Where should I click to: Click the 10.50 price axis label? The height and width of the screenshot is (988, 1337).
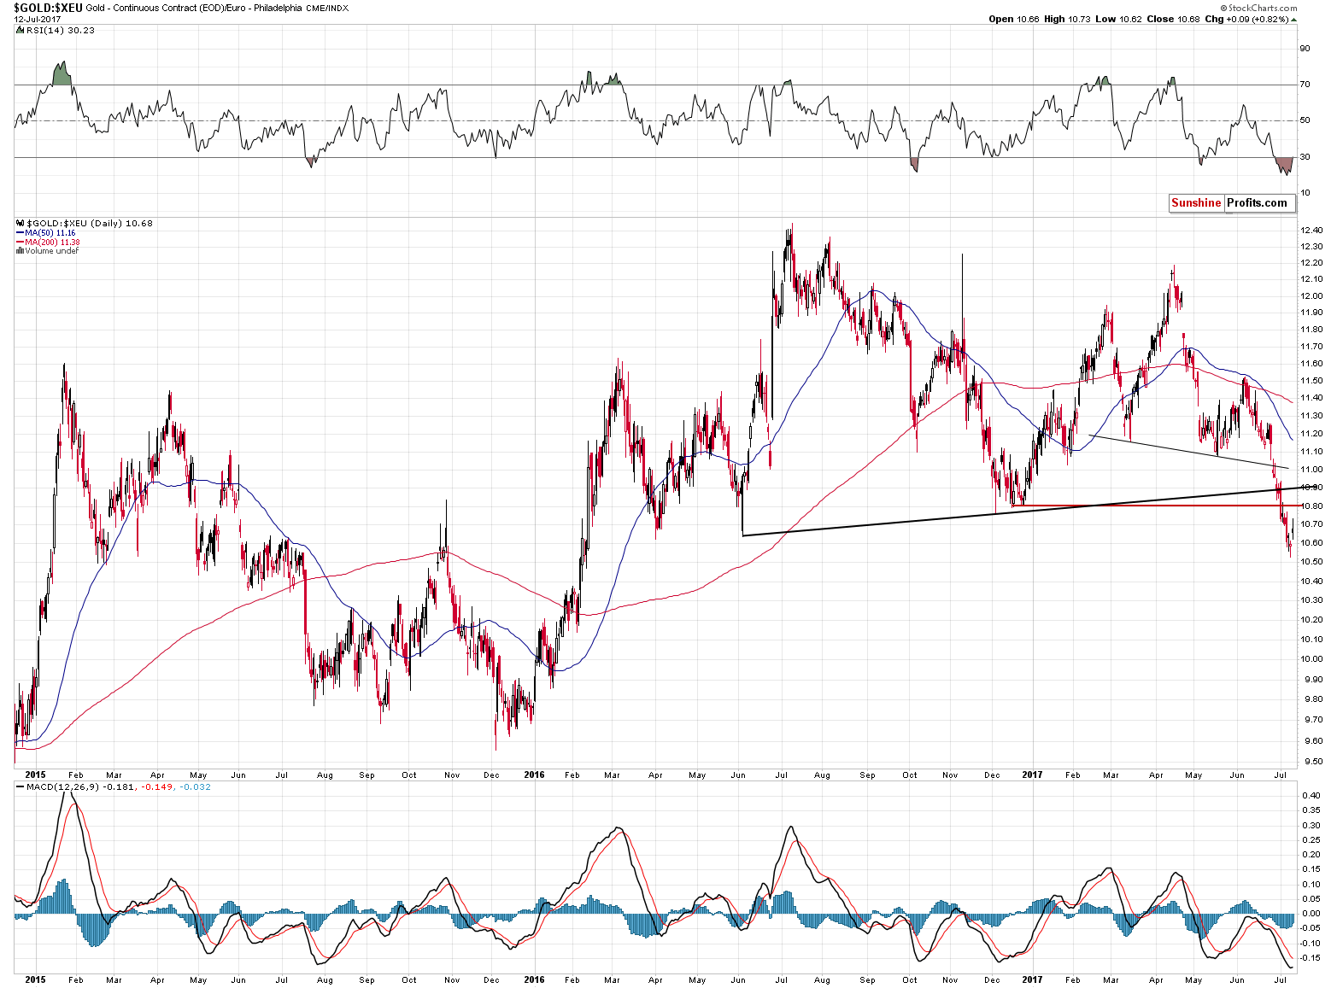[x=1311, y=562]
